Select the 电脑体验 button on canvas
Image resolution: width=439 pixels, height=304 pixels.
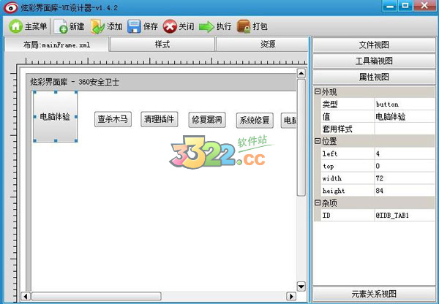[55, 116]
